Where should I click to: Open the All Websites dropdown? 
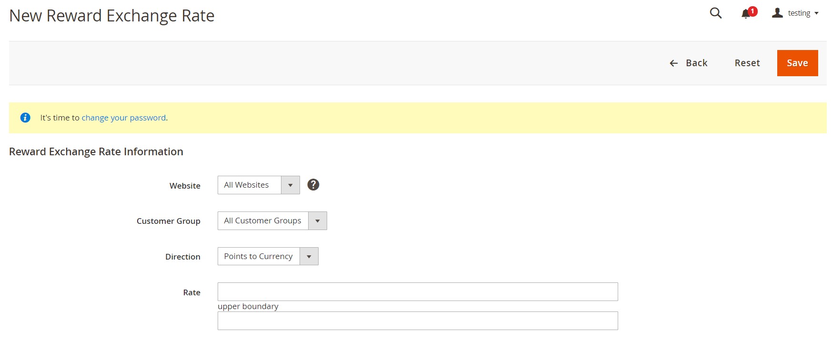pyautogui.click(x=259, y=185)
